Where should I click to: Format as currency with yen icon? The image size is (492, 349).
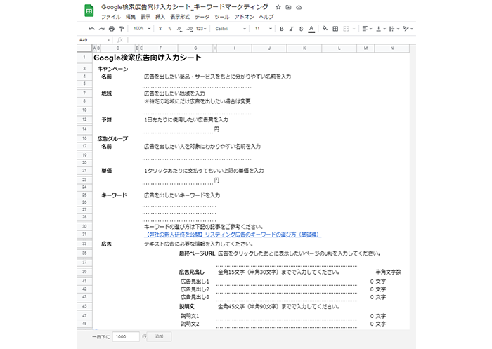[x=160, y=29]
